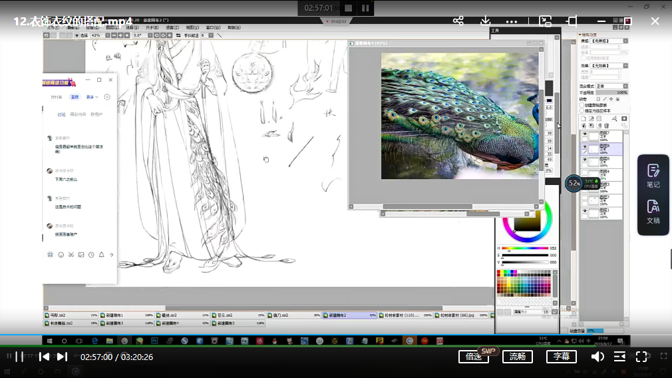Toggle the 指定为选区样本 selection source option

point(582,110)
